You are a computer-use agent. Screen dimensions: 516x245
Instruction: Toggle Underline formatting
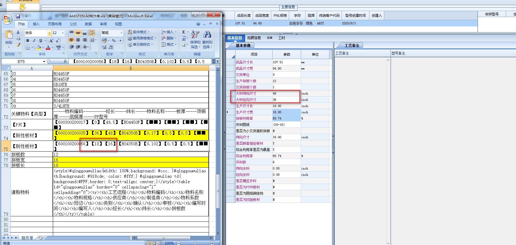click(x=41, y=41)
